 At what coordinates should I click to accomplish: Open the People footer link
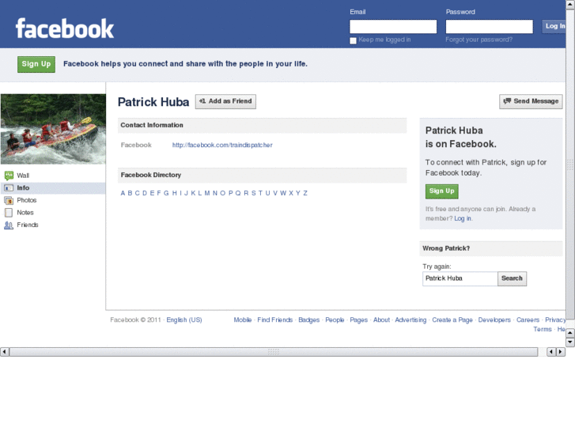click(x=335, y=319)
